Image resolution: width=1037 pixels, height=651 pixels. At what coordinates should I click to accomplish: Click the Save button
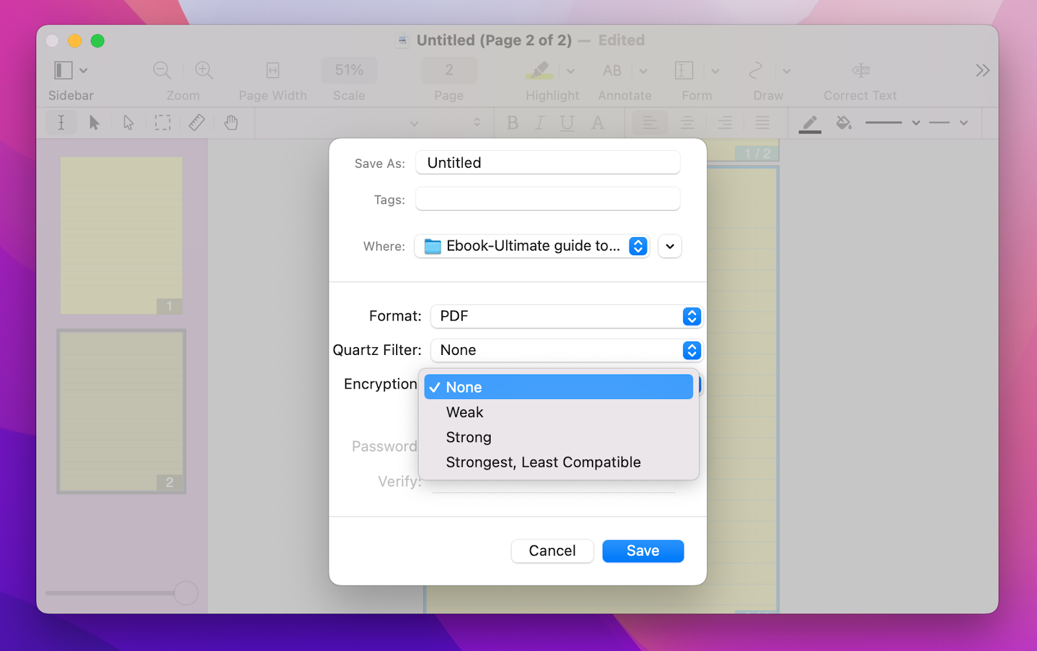pos(642,551)
